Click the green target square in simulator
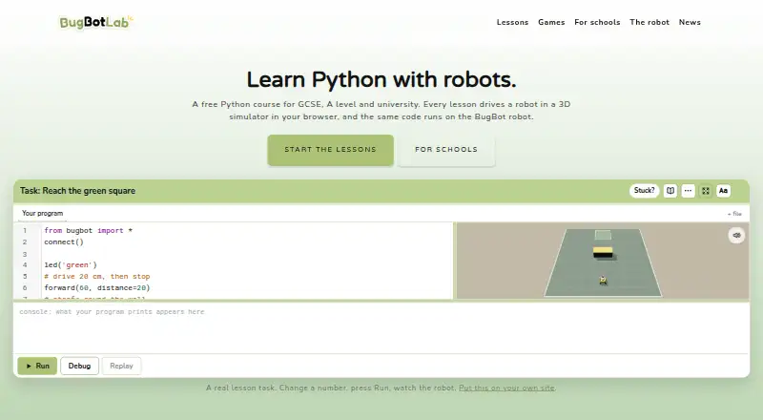The height and width of the screenshot is (420, 763). coord(603,235)
